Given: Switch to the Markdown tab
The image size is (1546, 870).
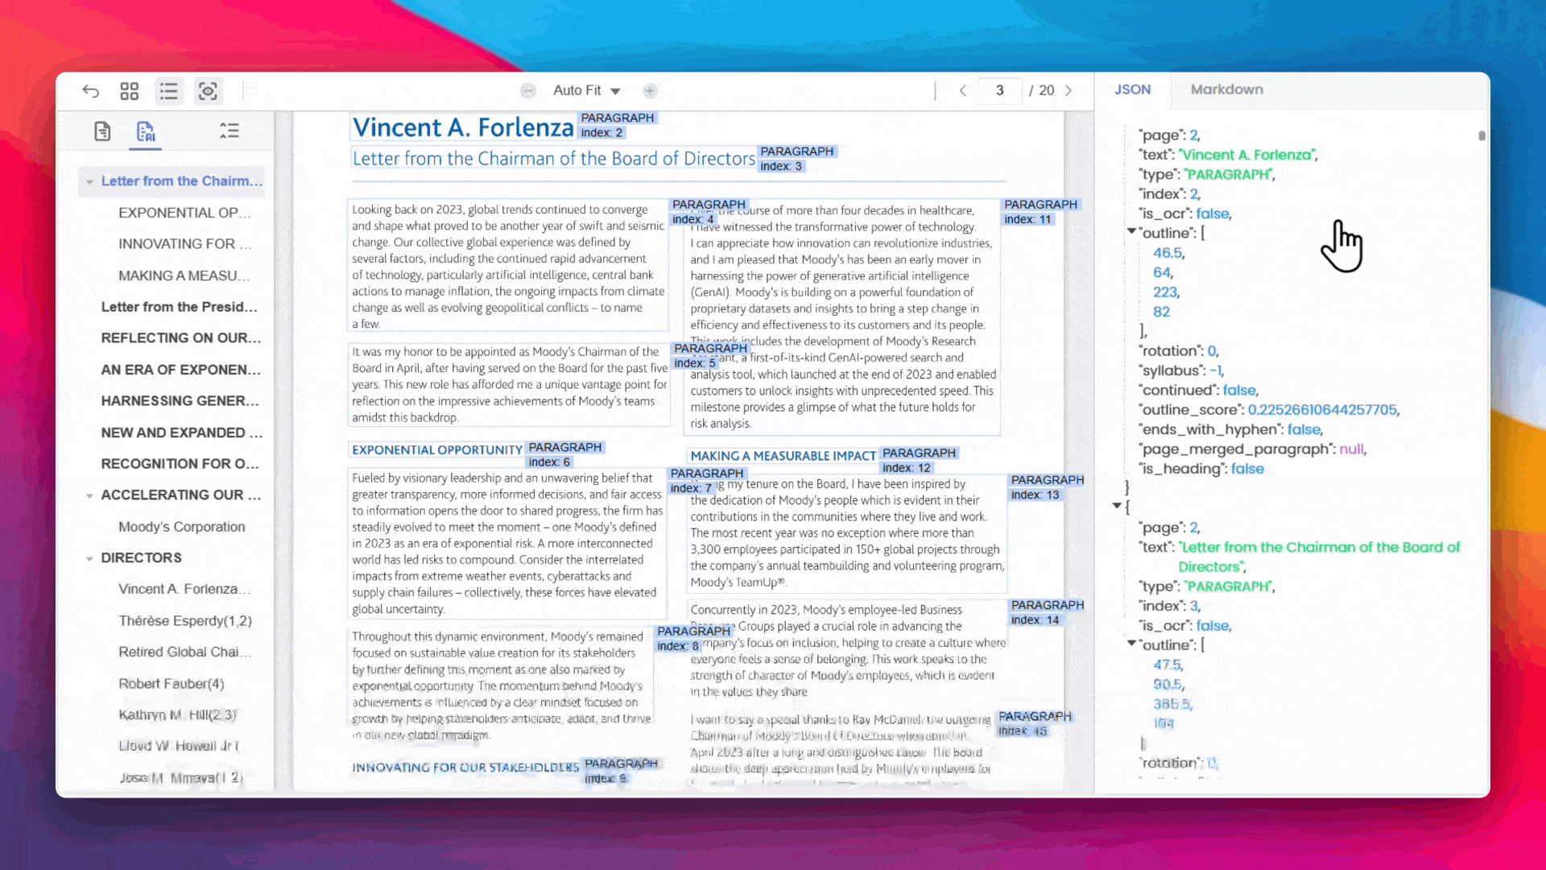Looking at the screenshot, I should [1226, 89].
